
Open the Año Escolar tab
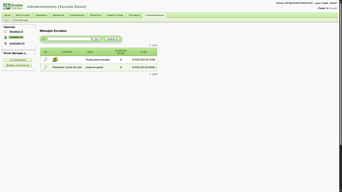22,15
